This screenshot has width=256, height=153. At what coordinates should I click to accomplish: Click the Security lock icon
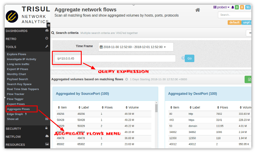tap(47, 128)
